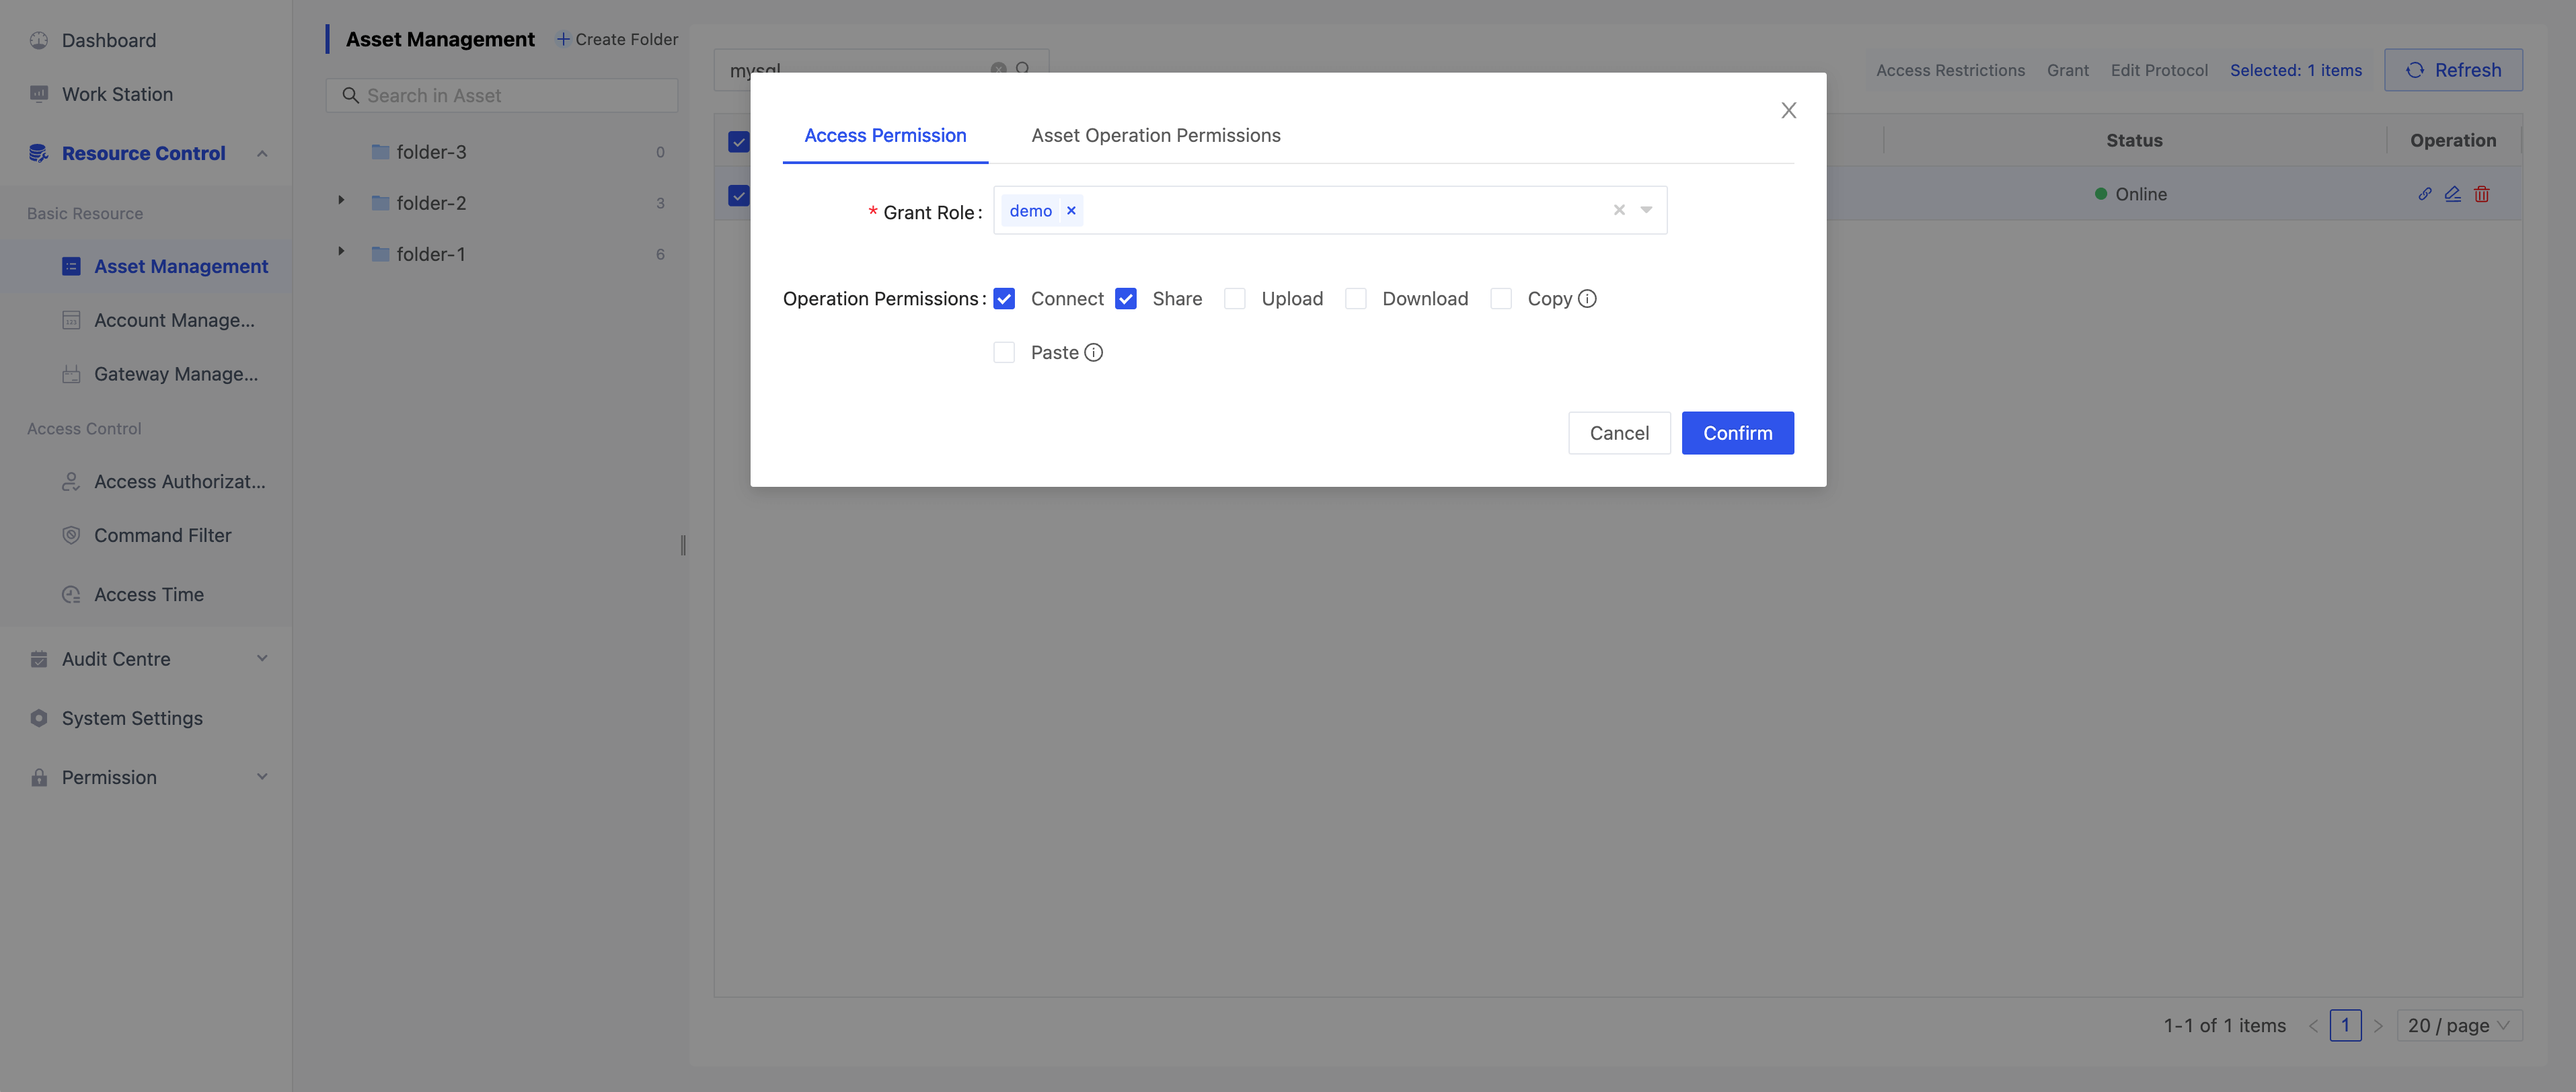Remove the demo role tag
The height and width of the screenshot is (1092, 2576).
coord(1071,211)
